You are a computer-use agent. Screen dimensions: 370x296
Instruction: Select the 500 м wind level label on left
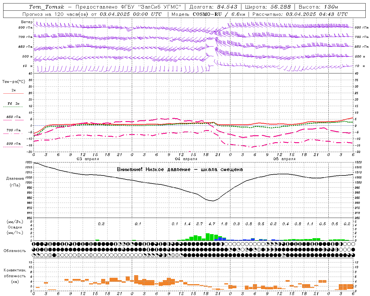[x=28, y=56]
